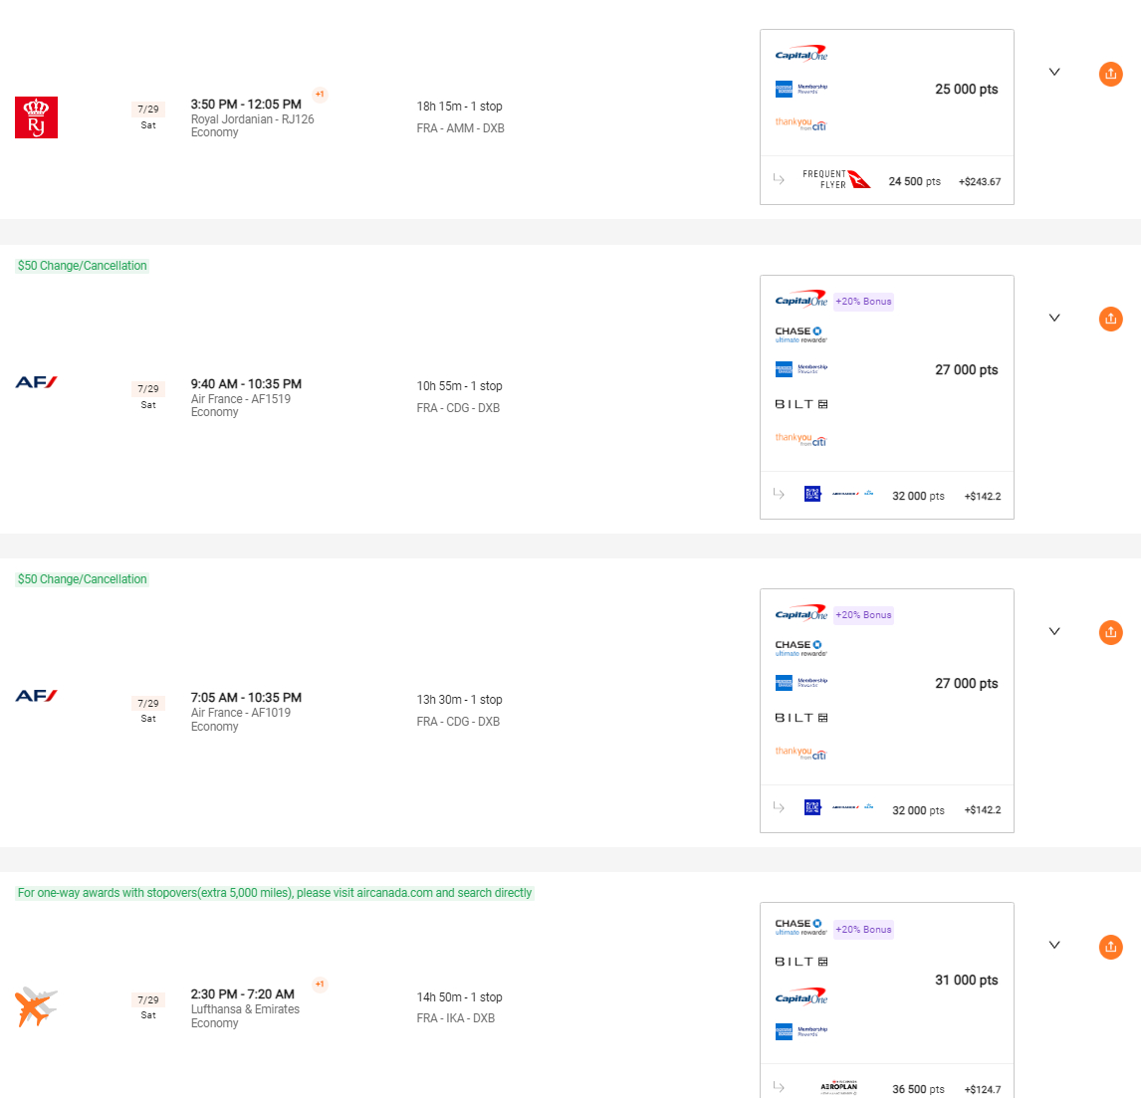Click the Air France logo for flight AF1019
This screenshot has height=1098, width=1141.
(37, 696)
